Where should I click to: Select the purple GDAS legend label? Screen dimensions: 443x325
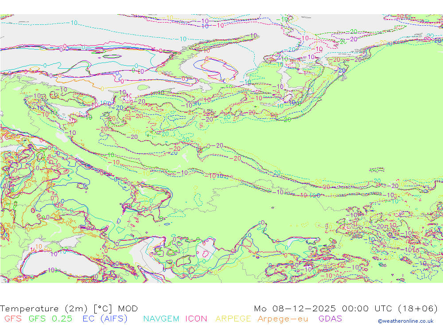point(330,319)
